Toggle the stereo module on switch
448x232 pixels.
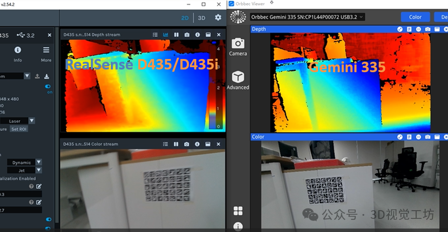pos(48,86)
